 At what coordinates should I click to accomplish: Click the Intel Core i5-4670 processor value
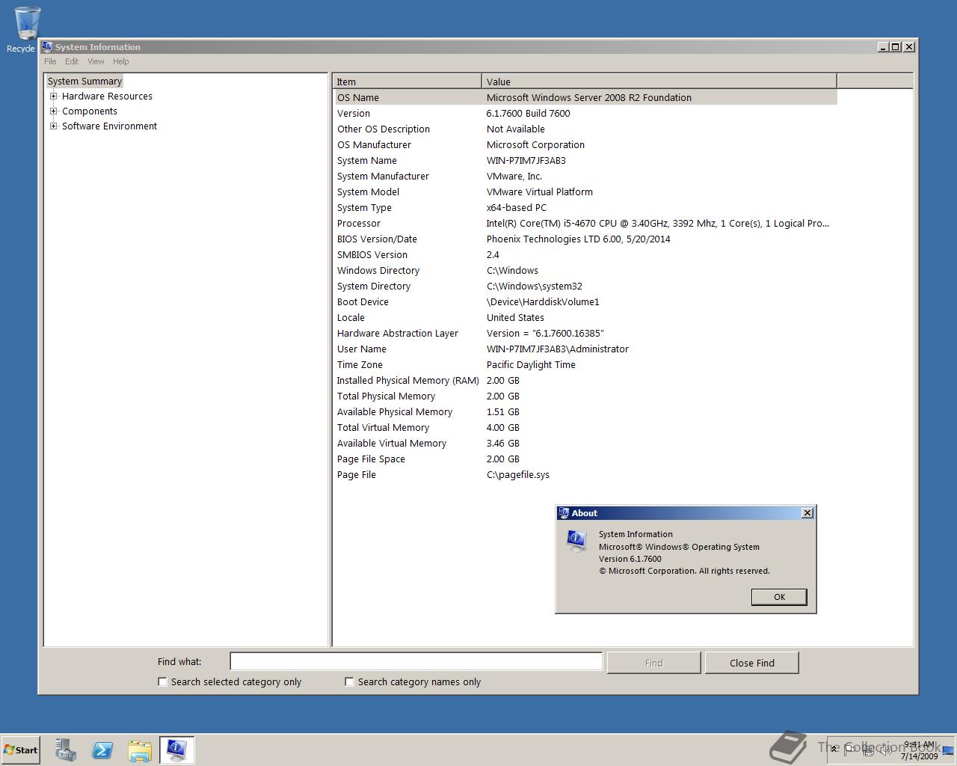point(658,223)
